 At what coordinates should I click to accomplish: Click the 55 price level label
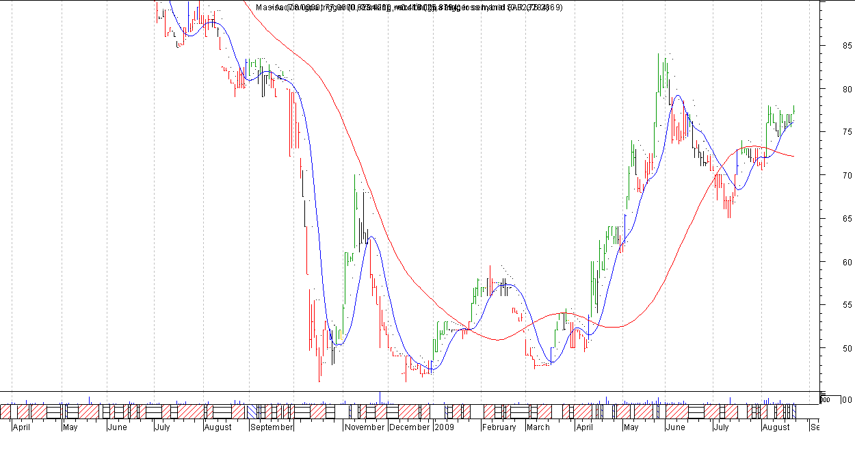click(847, 305)
